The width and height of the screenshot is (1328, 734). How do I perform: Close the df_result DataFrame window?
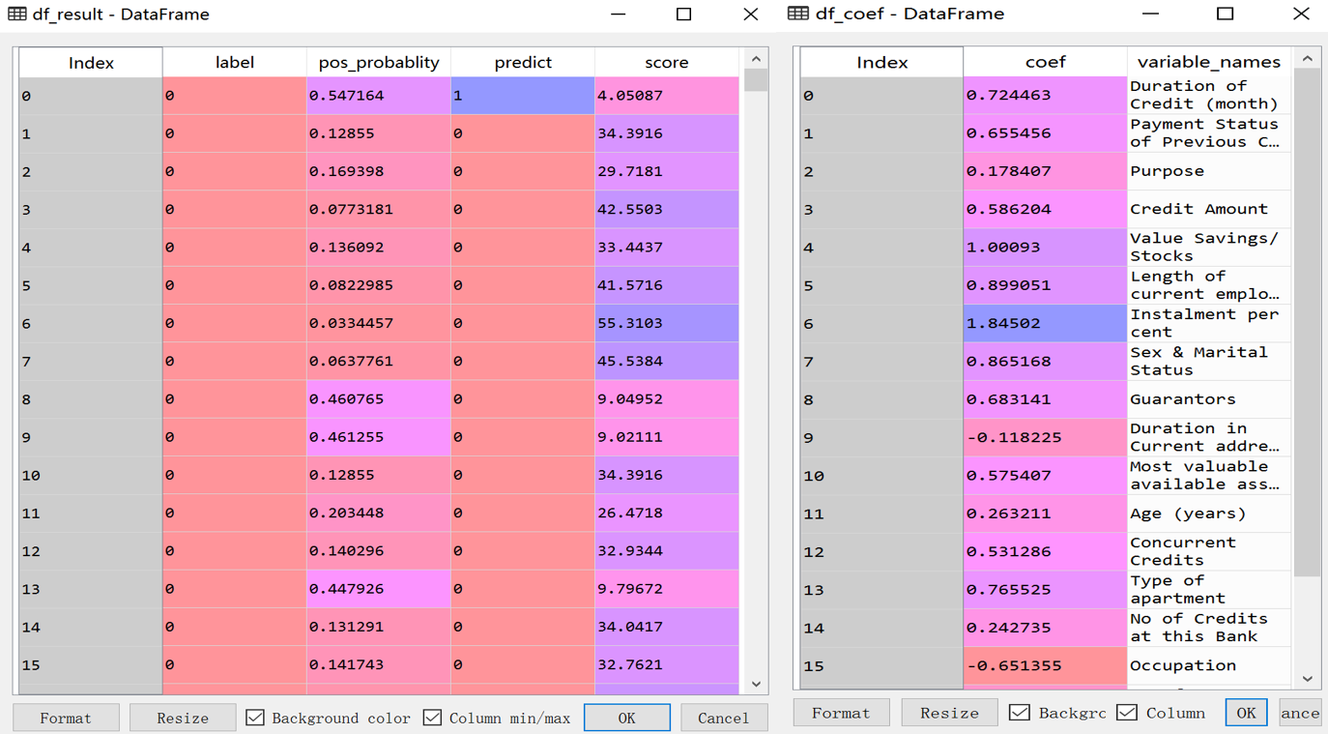click(x=750, y=14)
